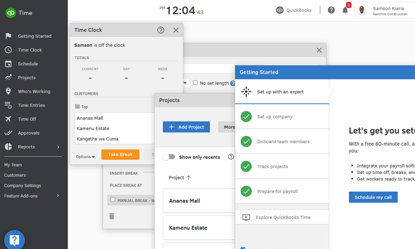Expand the Reports submenu arrow
415x249 pixels.
[x=58, y=147]
